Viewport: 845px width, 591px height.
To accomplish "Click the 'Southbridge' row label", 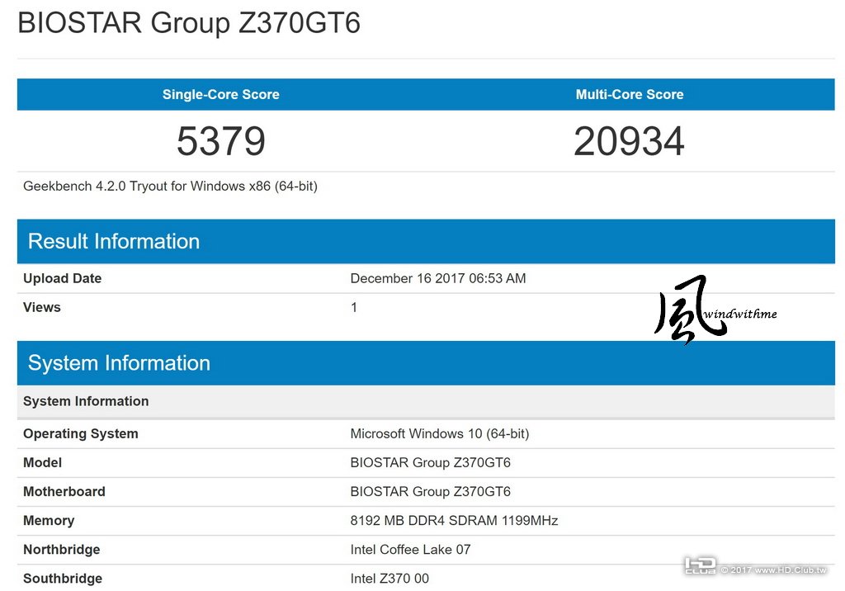I will pyautogui.click(x=63, y=579).
